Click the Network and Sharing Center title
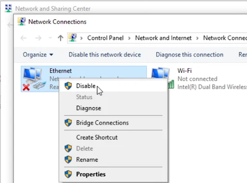The image size is (247, 183). [x=53, y=9]
